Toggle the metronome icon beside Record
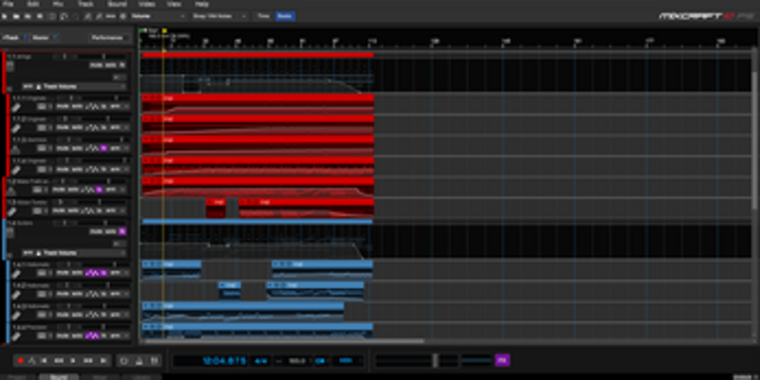 click(32, 361)
